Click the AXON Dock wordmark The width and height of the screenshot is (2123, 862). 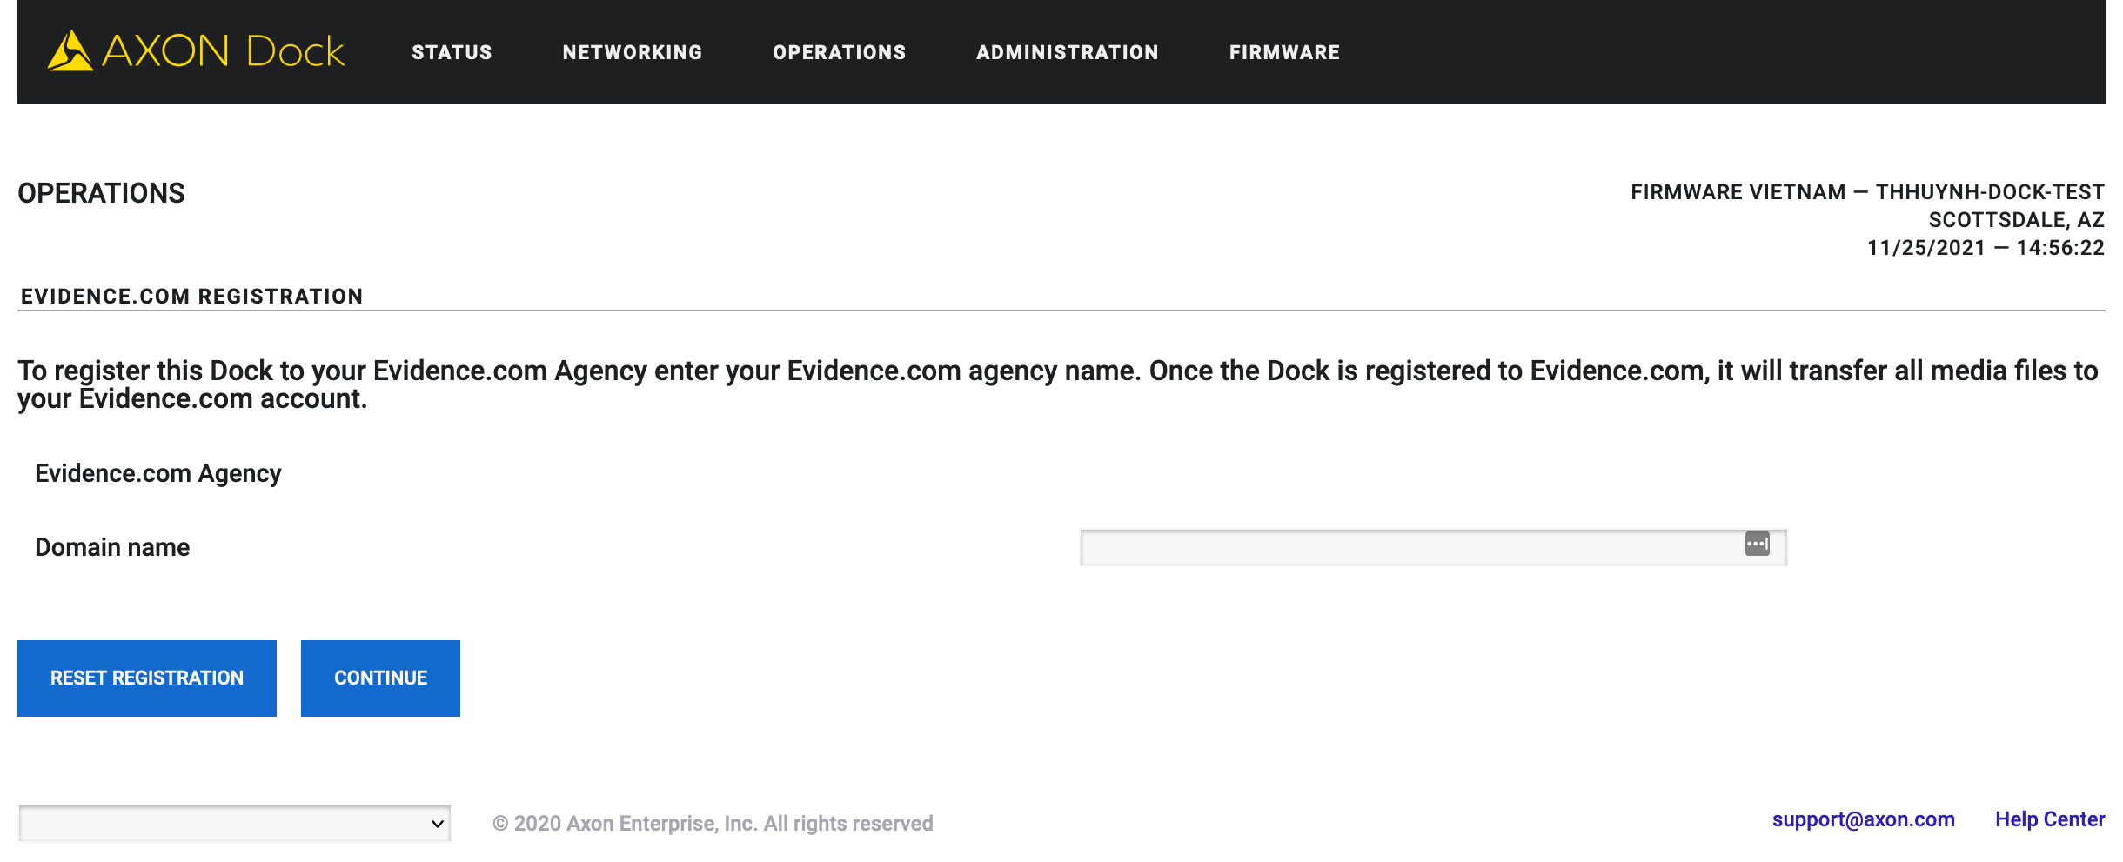pyautogui.click(x=224, y=51)
